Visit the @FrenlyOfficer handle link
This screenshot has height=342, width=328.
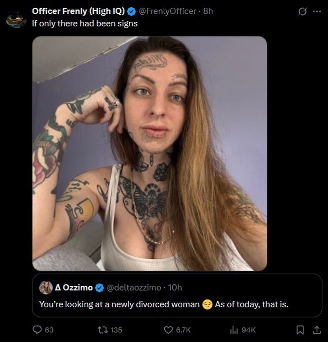click(167, 11)
